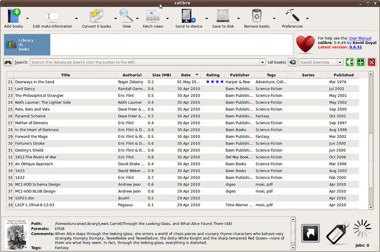
Task: Click the cover browser arrow icon
Action: [311, 233]
